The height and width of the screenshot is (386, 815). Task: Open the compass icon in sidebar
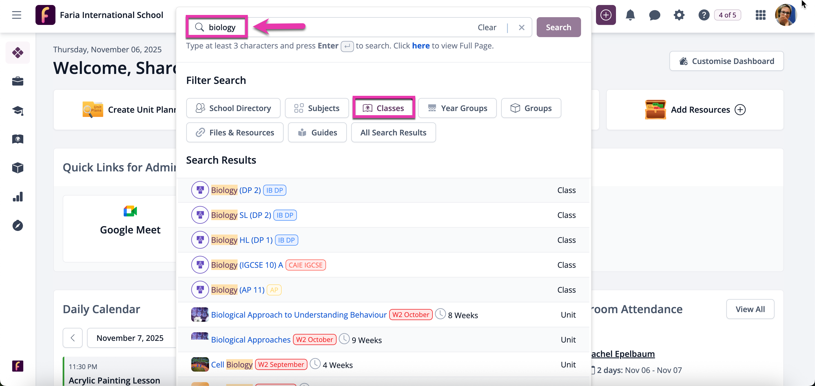click(x=18, y=225)
